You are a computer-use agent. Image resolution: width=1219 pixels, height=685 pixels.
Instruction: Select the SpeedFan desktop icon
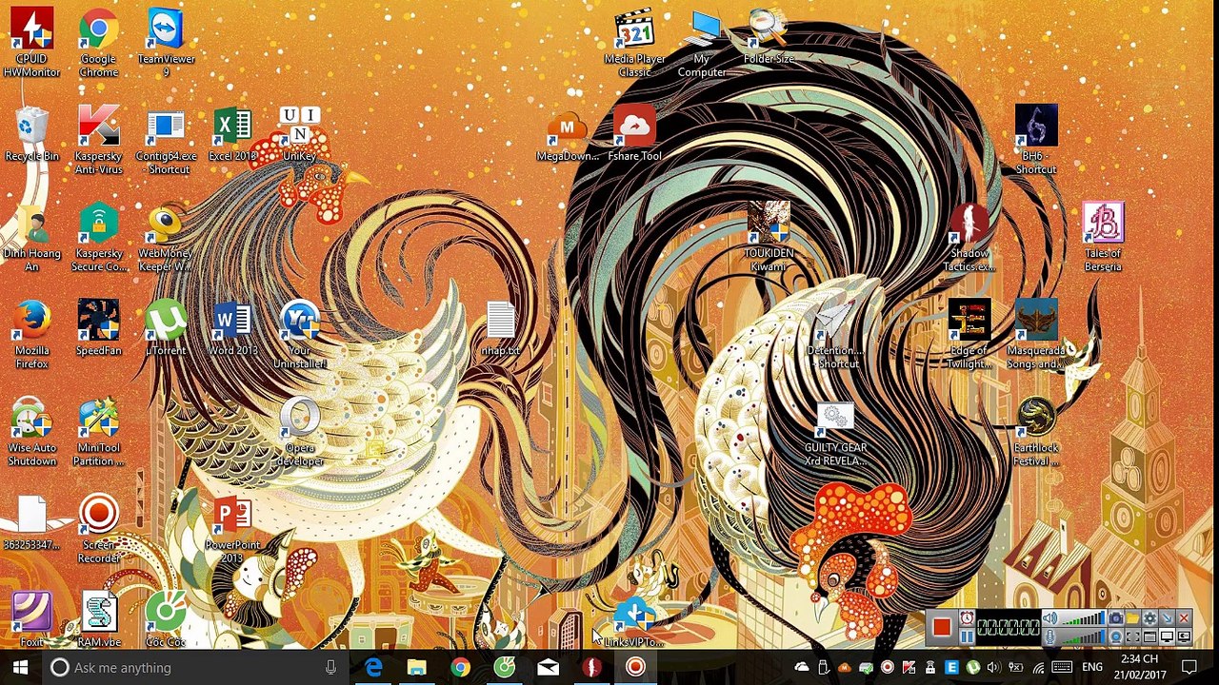[x=98, y=328]
